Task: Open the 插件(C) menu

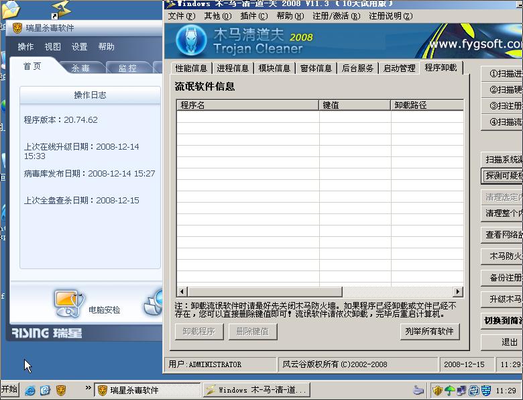Action: tap(254, 16)
